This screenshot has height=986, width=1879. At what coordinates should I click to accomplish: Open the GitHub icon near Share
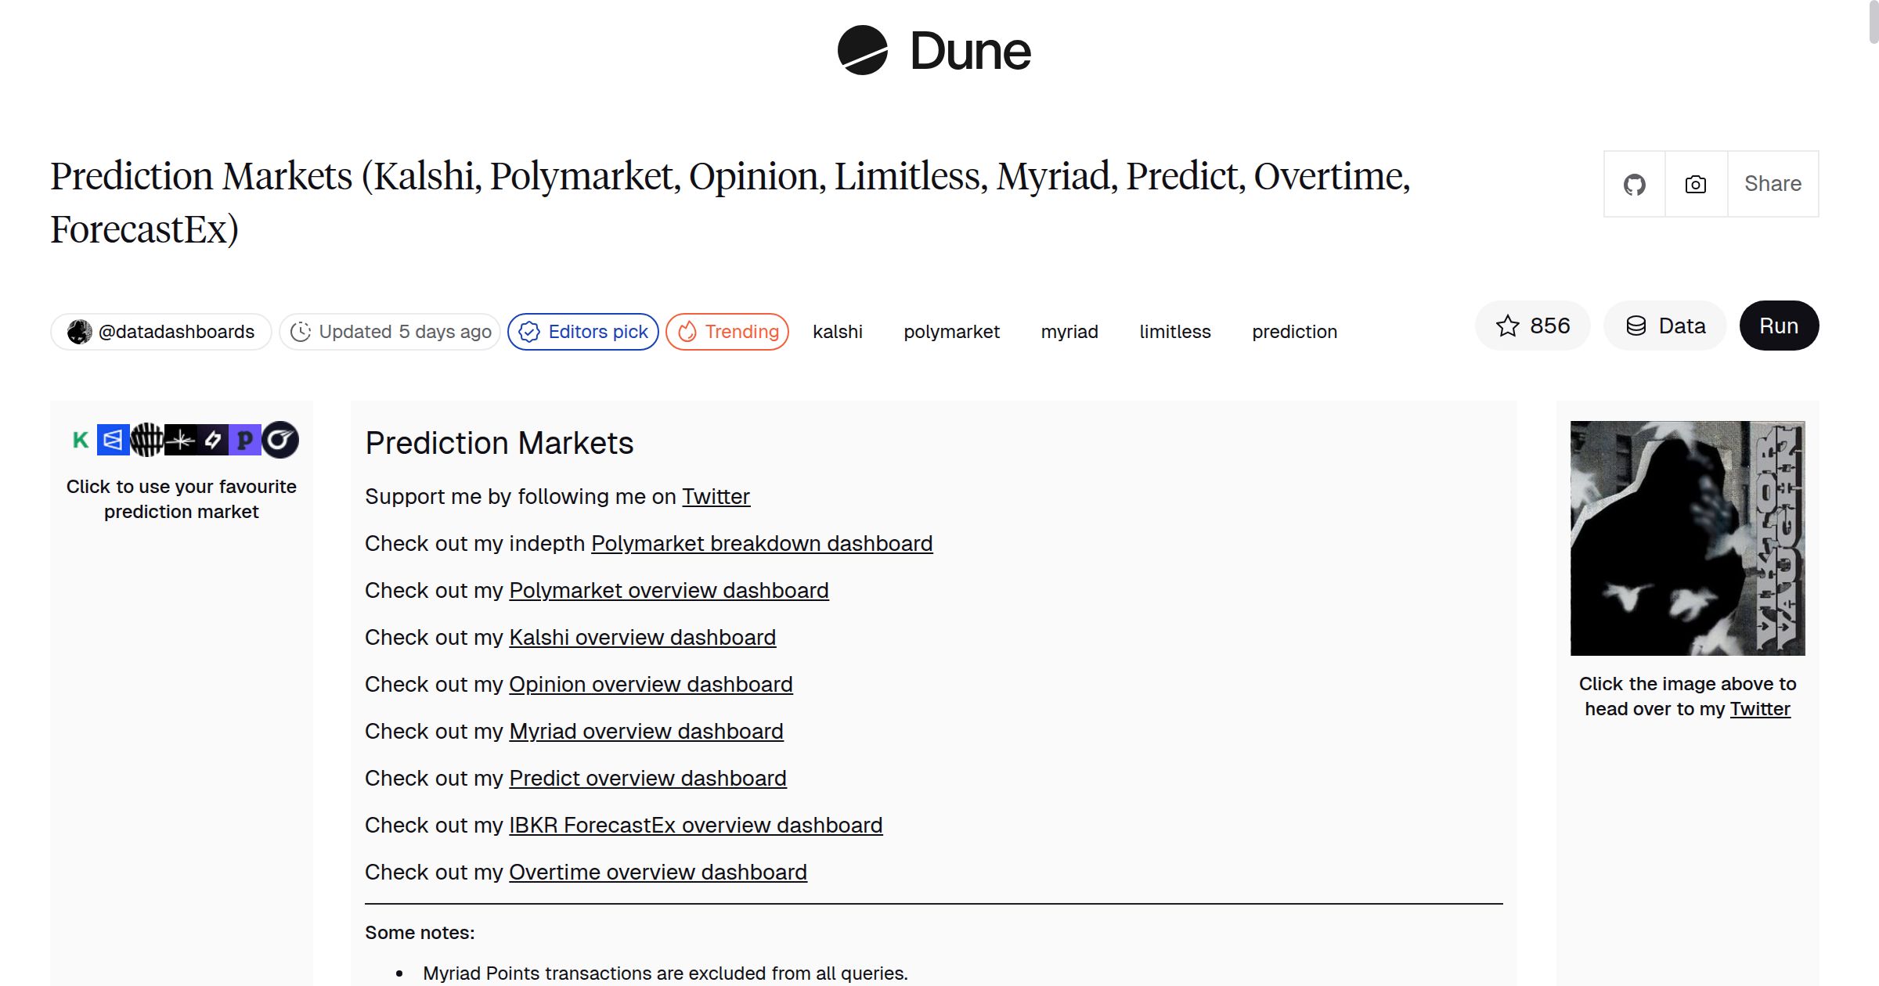pyautogui.click(x=1634, y=183)
